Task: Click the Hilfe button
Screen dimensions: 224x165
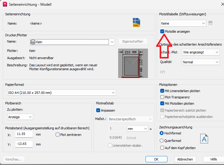Action: 213,159
